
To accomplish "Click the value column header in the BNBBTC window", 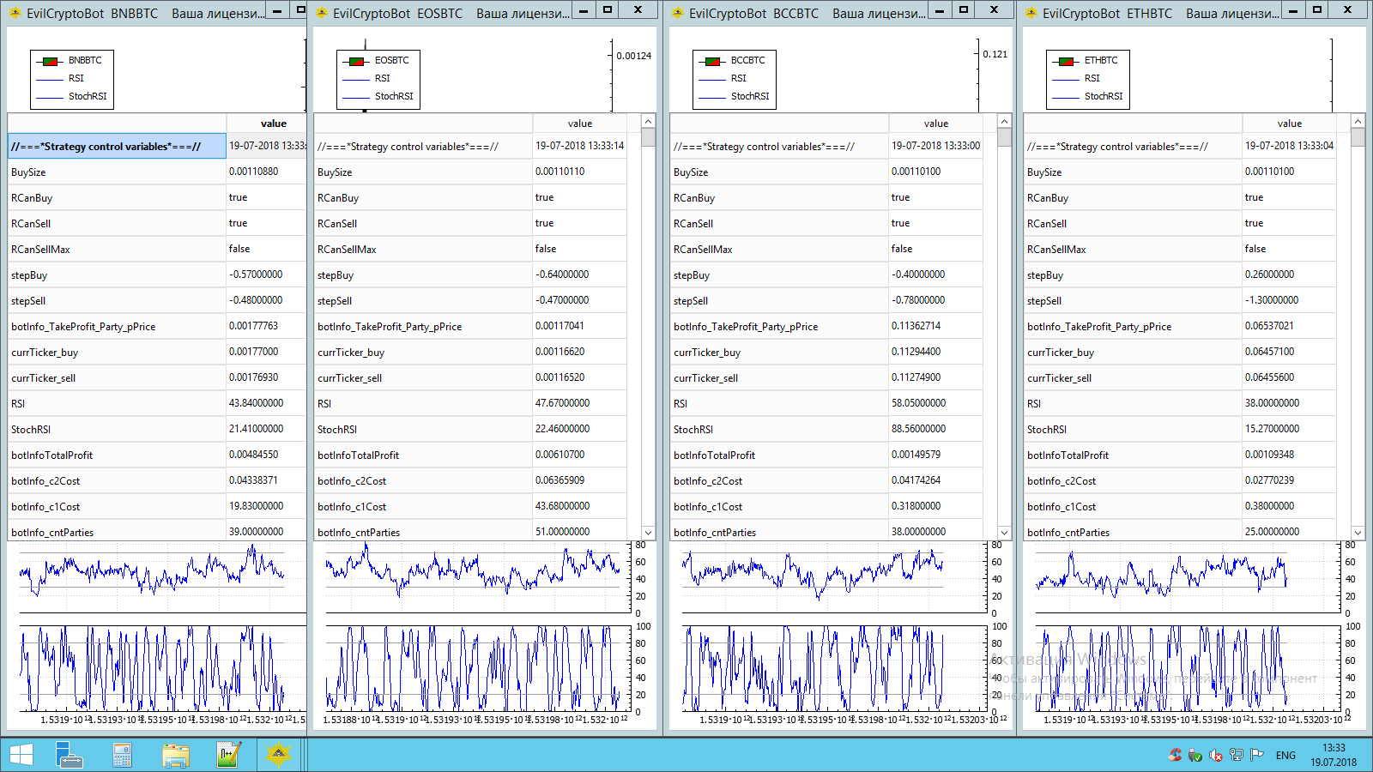I will click(266, 124).
